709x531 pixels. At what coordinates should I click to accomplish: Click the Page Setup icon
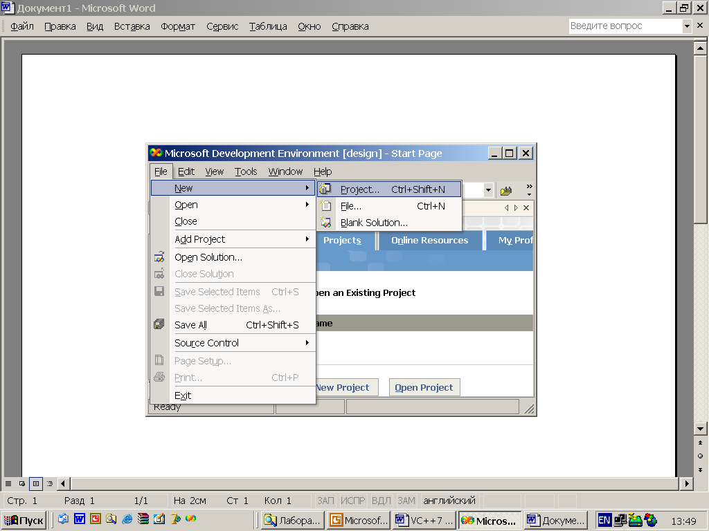(x=159, y=360)
